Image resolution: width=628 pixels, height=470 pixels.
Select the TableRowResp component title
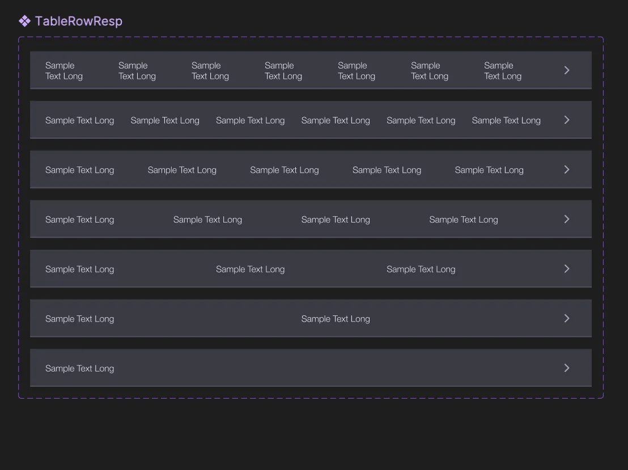point(78,21)
